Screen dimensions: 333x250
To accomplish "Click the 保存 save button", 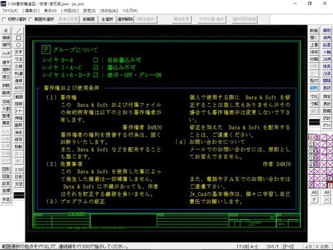I will (x=314, y=52).
